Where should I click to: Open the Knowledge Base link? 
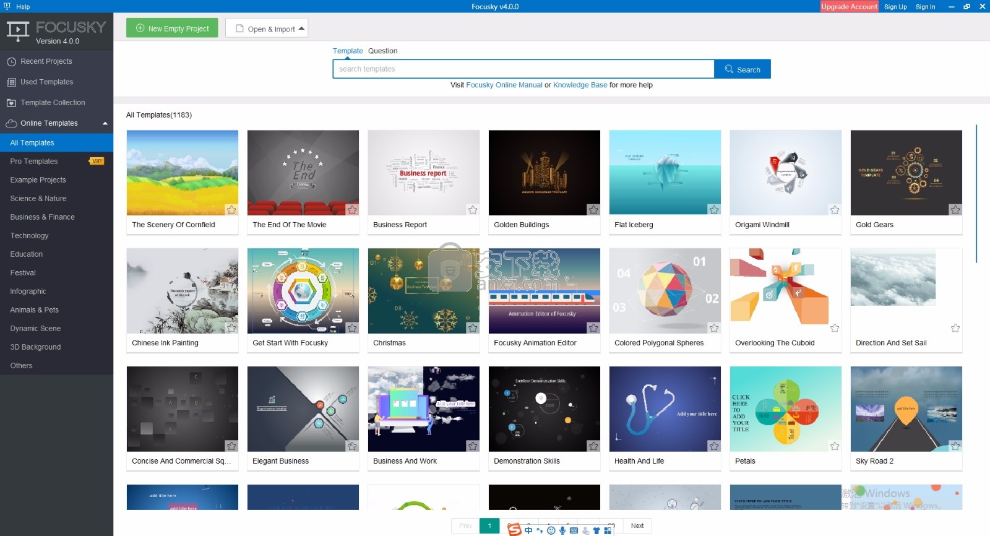click(580, 85)
